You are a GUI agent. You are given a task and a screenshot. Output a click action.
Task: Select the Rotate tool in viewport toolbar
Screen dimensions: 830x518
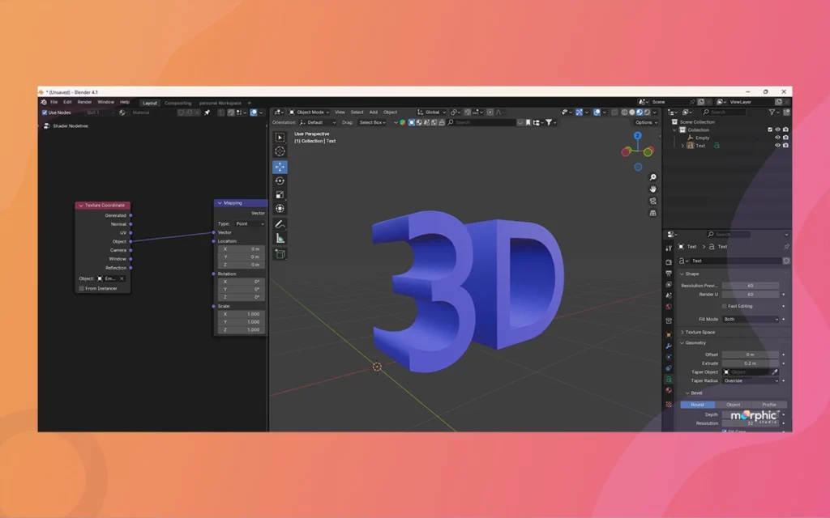click(x=280, y=180)
